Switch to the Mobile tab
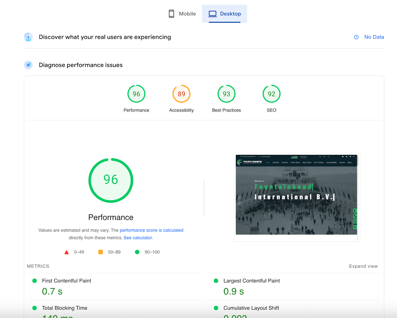 click(x=182, y=14)
